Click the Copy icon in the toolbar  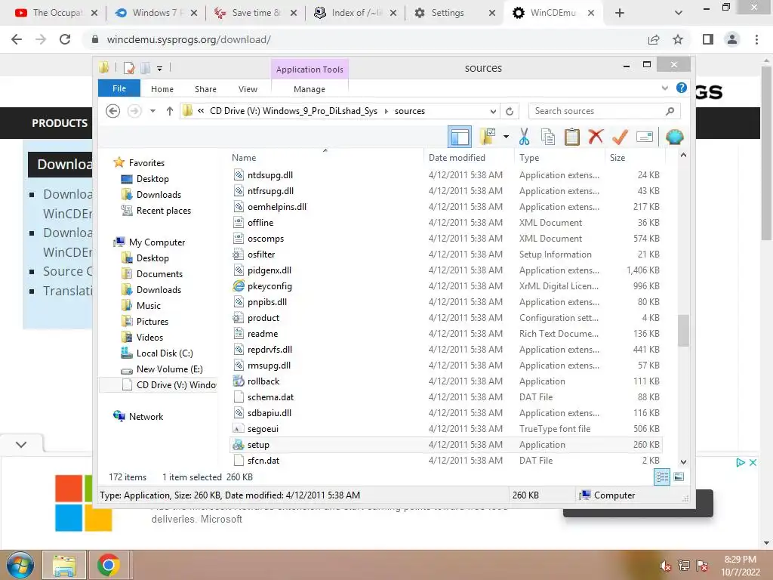tap(547, 137)
